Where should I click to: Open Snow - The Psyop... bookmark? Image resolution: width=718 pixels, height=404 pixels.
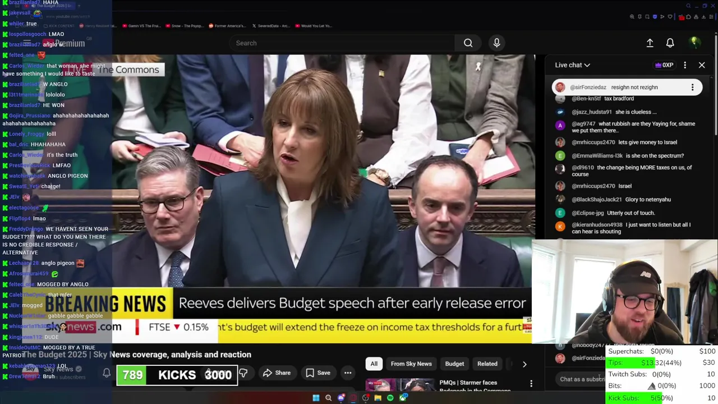[x=185, y=26]
